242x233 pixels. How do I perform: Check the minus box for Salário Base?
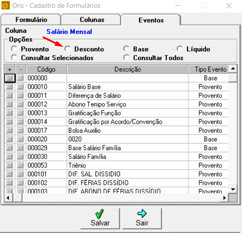pos(20,87)
